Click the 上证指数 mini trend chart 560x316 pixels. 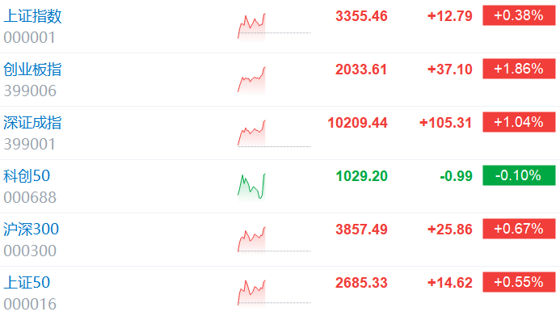click(x=274, y=27)
